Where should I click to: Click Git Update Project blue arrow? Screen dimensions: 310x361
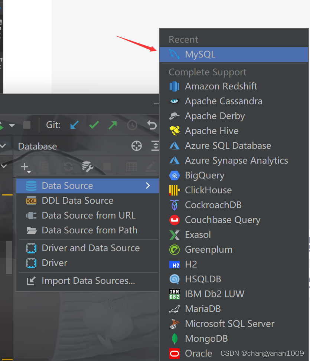click(74, 125)
